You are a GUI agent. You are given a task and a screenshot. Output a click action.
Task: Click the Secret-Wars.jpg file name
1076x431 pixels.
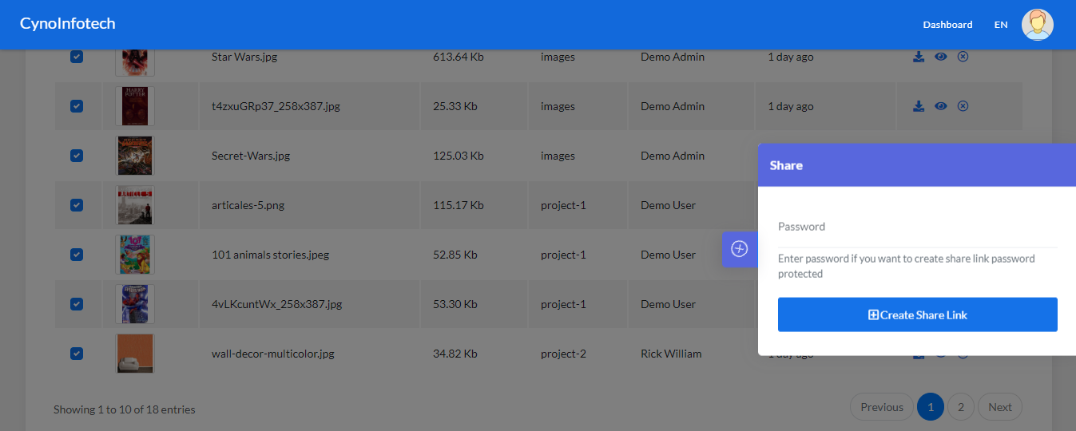pyautogui.click(x=251, y=156)
